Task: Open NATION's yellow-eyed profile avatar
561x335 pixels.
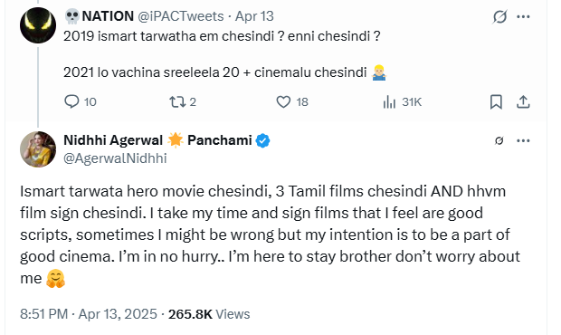Action: (38, 25)
